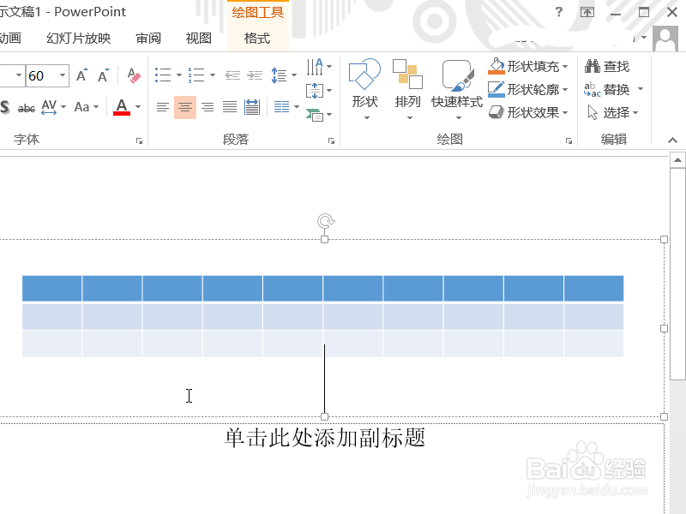The height and width of the screenshot is (514, 686).
Task: Decrease font size with the smaller A icon
Action: click(x=103, y=75)
